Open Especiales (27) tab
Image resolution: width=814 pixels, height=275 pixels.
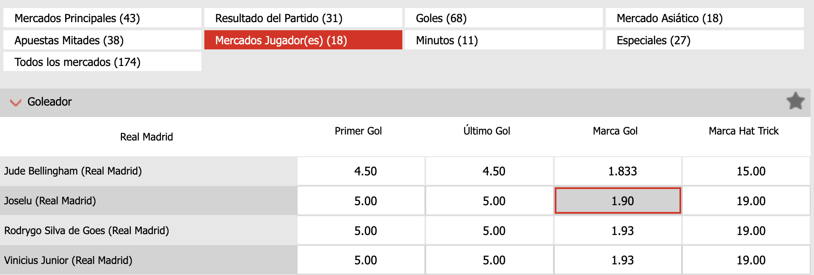point(704,40)
